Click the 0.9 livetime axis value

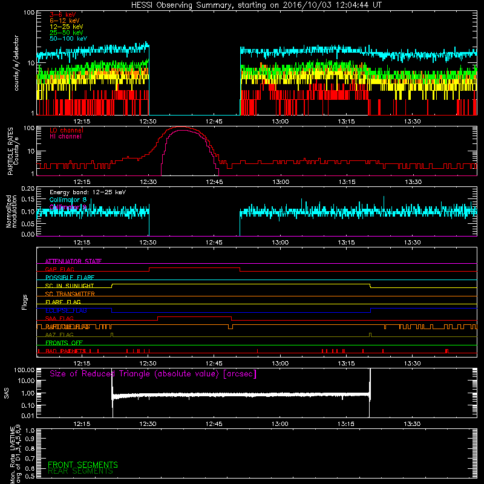click(x=30, y=439)
